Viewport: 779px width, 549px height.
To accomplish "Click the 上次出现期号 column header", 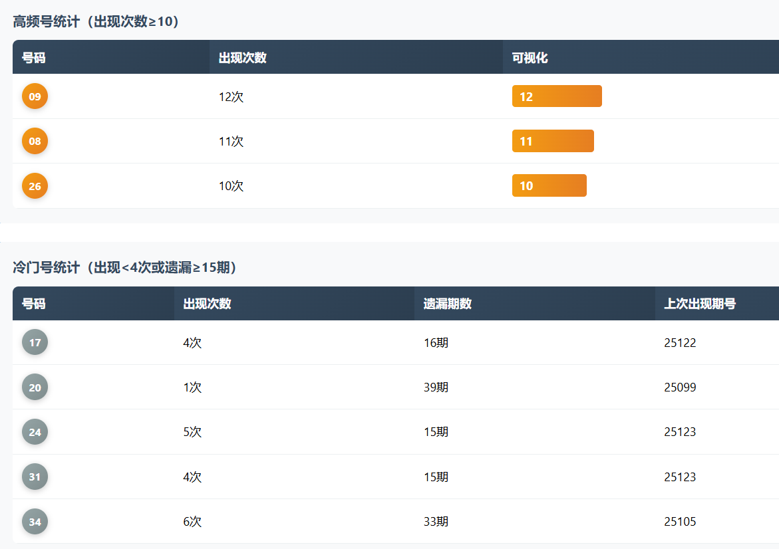I will (700, 304).
